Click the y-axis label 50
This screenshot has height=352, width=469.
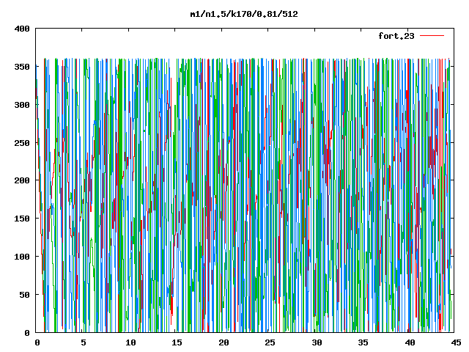[x=25, y=295]
